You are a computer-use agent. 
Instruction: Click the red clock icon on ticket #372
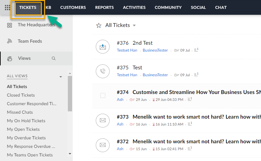click(132, 149)
